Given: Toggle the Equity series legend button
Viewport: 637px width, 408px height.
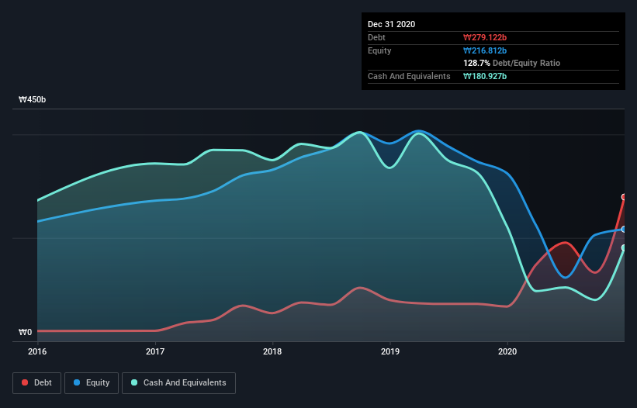Looking at the screenshot, I should (x=92, y=383).
